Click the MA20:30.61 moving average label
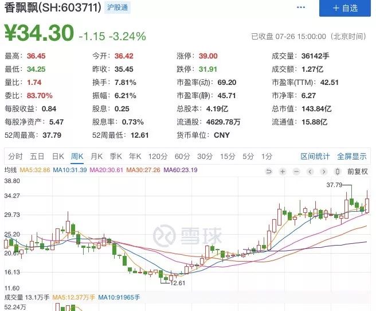The width and height of the screenshot is (376, 311). [107, 170]
